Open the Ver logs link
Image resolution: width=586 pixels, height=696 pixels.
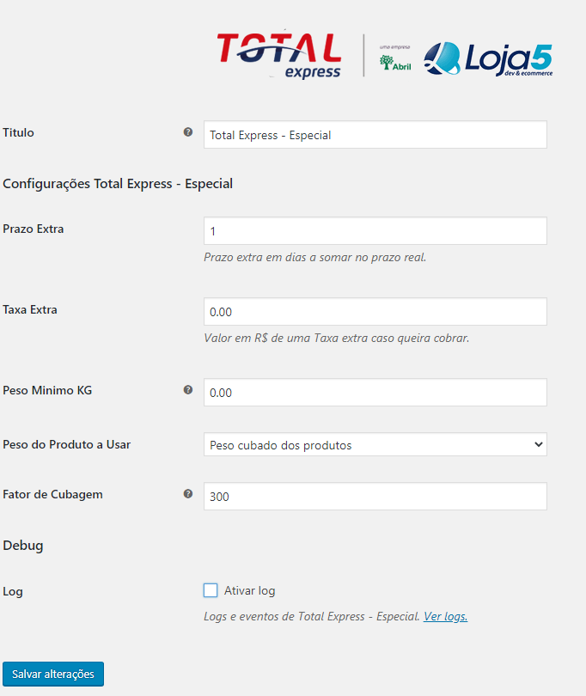(x=445, y=617)
